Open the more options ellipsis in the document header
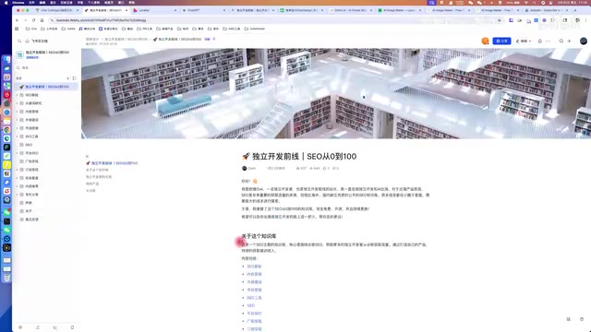 [548, 41]
